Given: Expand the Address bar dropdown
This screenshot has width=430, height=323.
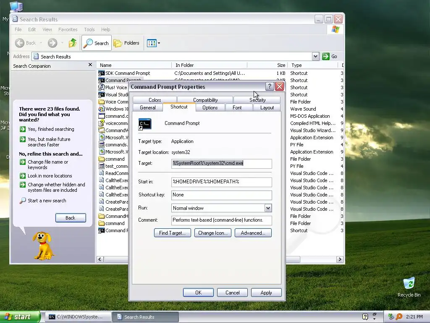Looking at the screenshot, I should [315, 56].
